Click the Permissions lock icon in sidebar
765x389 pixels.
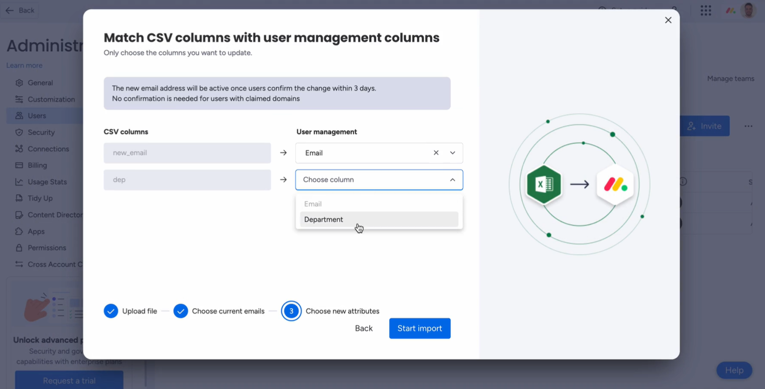(x=19, y=248)
